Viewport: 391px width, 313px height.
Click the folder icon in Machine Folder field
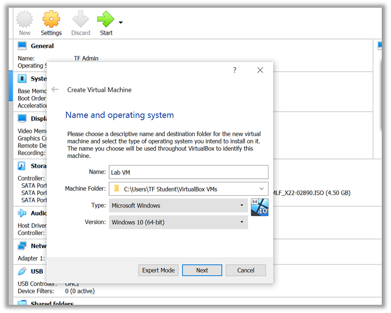(116, 189)
